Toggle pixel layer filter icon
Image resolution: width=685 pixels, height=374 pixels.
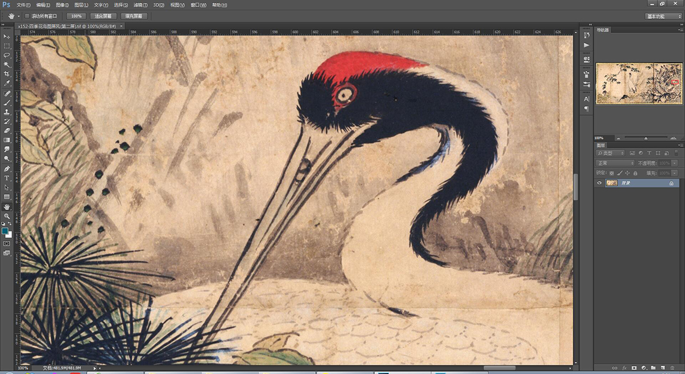coord(632,153)
